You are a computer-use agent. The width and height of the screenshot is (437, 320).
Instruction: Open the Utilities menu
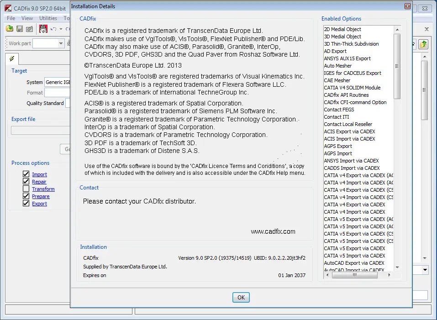pos(48,18)
